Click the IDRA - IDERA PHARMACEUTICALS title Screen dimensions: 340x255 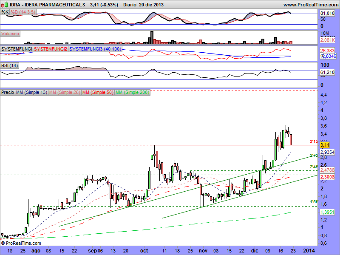[47, 5]
